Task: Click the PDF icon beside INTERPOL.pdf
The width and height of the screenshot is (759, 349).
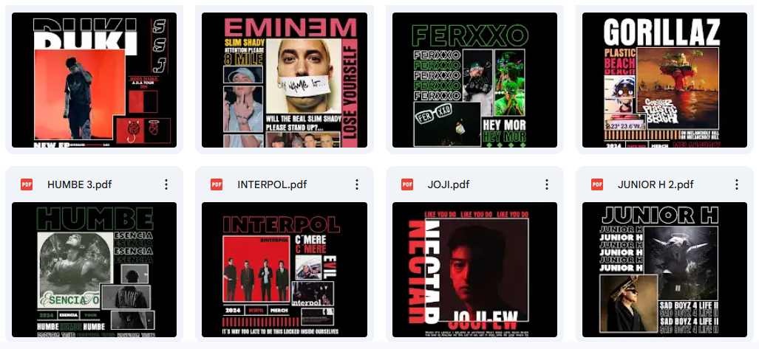Action: tap(217, 184)
